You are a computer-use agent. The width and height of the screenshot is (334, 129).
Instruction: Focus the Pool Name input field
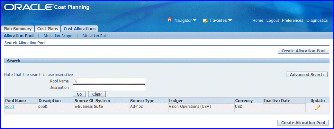pyautogui.click(x=109, y=81)
